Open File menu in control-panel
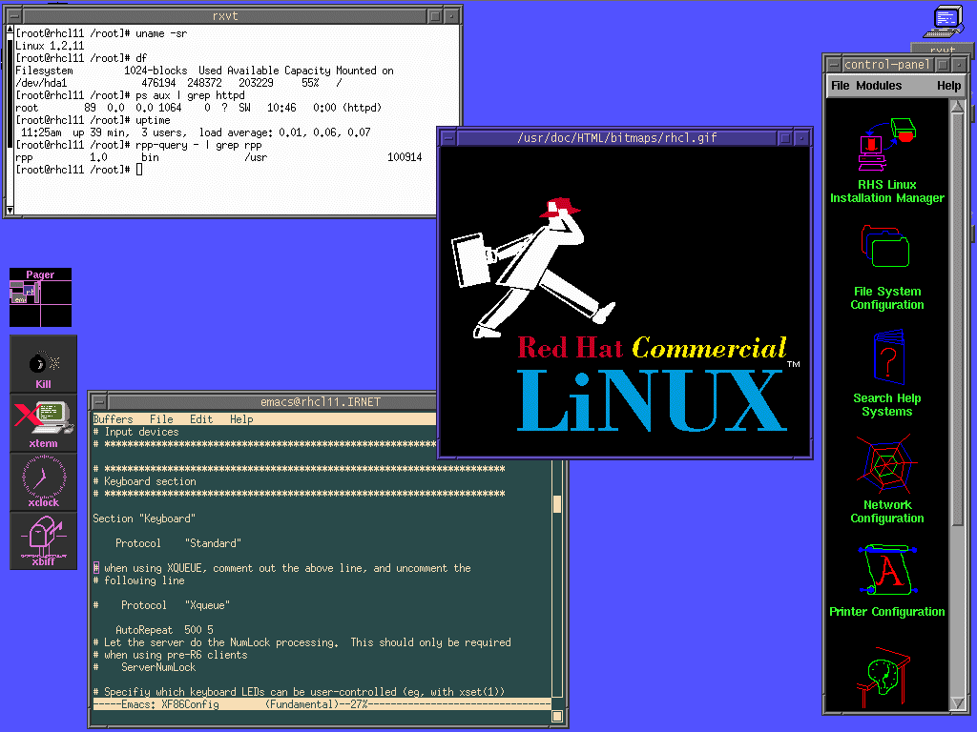 point(840,86)
